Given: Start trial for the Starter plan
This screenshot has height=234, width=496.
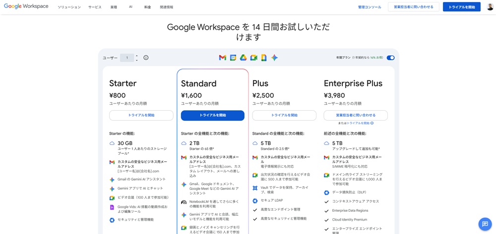Looking at the screenshot, I should tap(141, 115).
